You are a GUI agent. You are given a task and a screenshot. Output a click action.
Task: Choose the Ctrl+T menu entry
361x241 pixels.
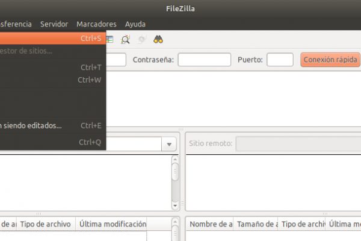(53, 67)
